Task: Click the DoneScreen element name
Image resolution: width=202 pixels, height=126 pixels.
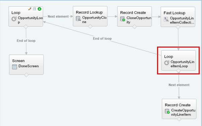Action: click(29, 66)
